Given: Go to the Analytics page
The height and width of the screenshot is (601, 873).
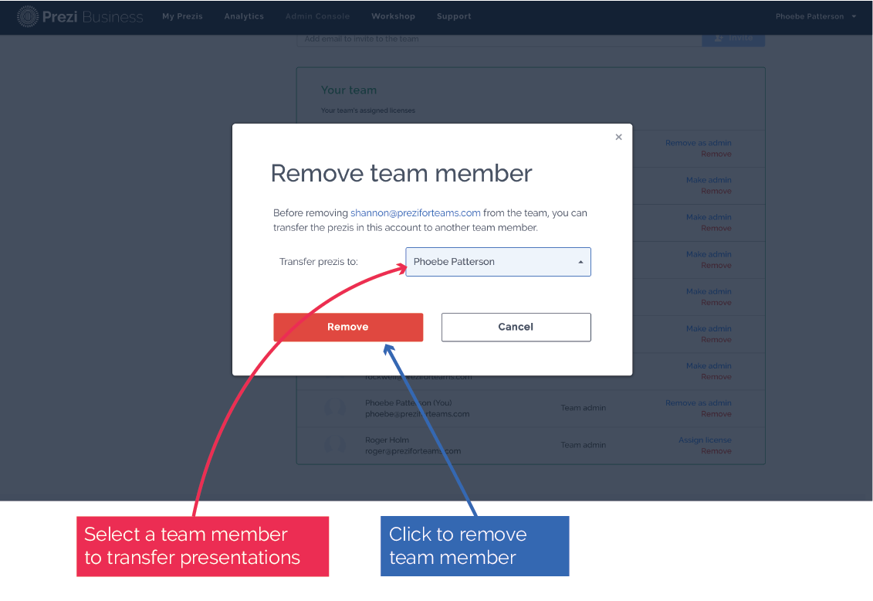Looking at the screenshot, I should tap(244, 16).
